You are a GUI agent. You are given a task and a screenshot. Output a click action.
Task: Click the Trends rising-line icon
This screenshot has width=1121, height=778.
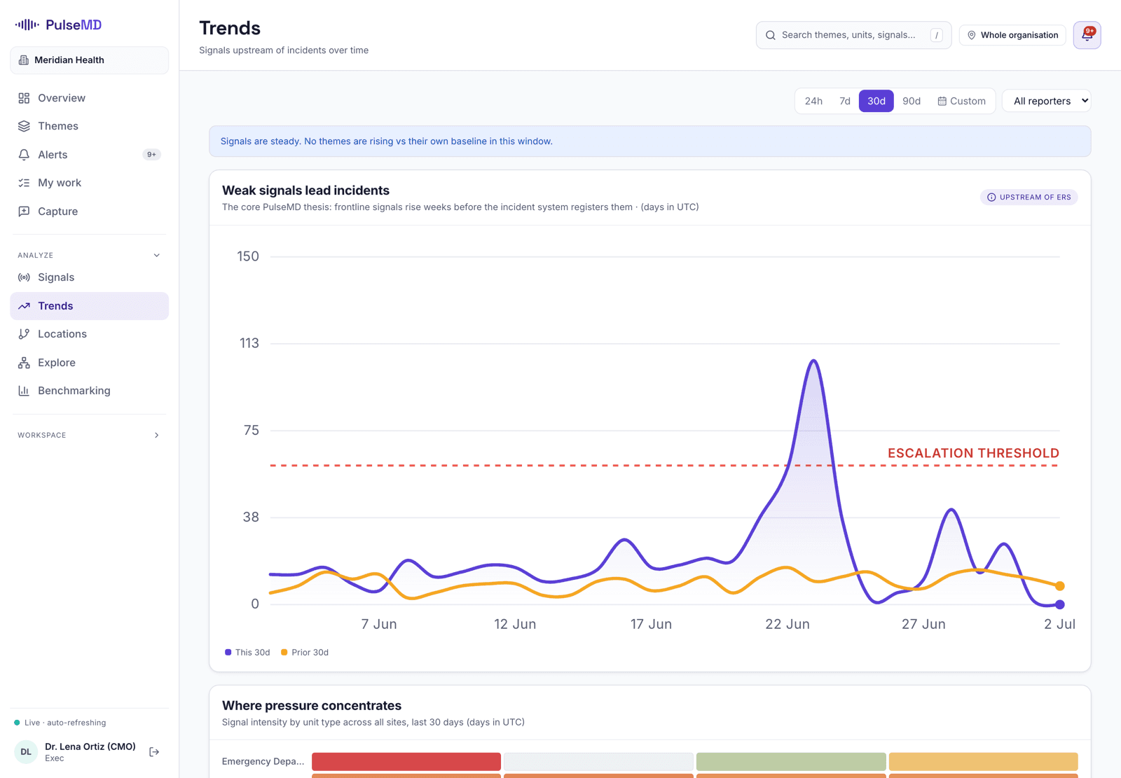pos(24,306)
